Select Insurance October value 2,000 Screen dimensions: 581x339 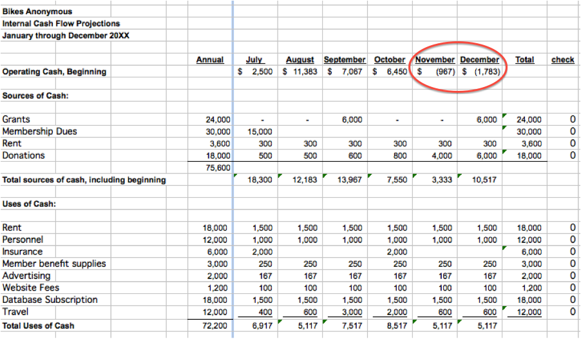397,252
